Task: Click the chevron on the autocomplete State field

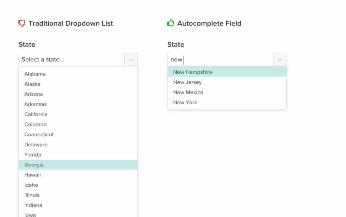Action: [x=279, y=59]
